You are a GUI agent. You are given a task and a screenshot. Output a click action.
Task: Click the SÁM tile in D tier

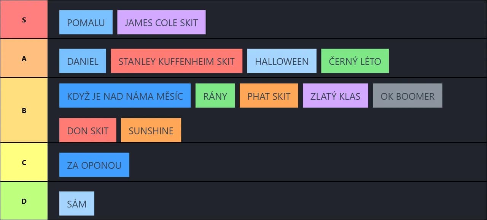coord(77,204)
